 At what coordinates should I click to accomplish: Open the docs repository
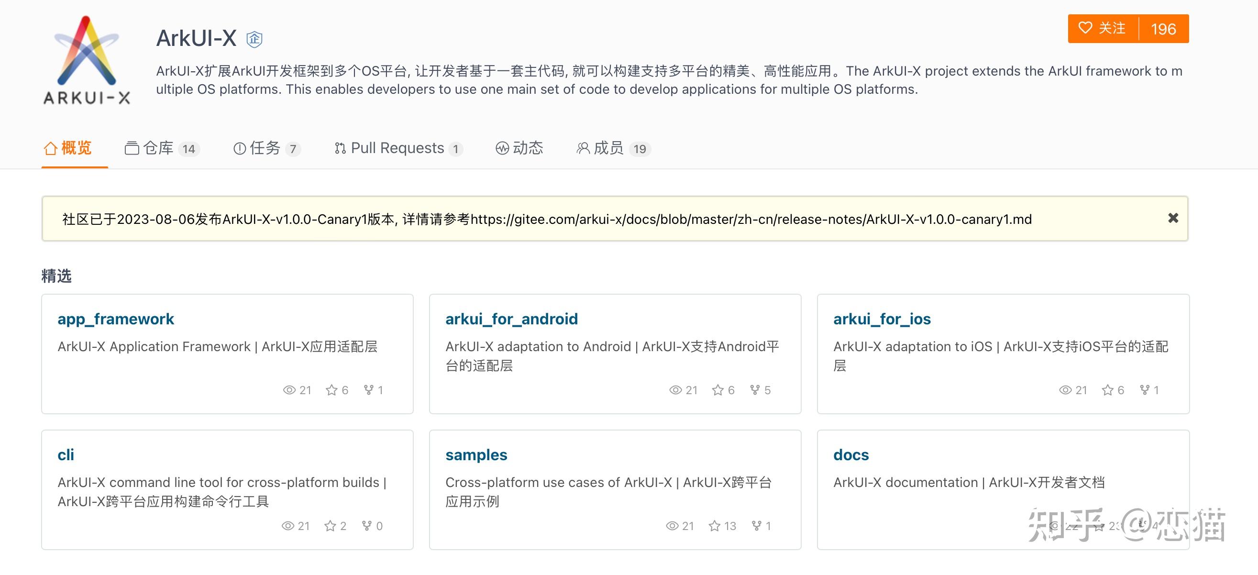[x=851, y=455]
